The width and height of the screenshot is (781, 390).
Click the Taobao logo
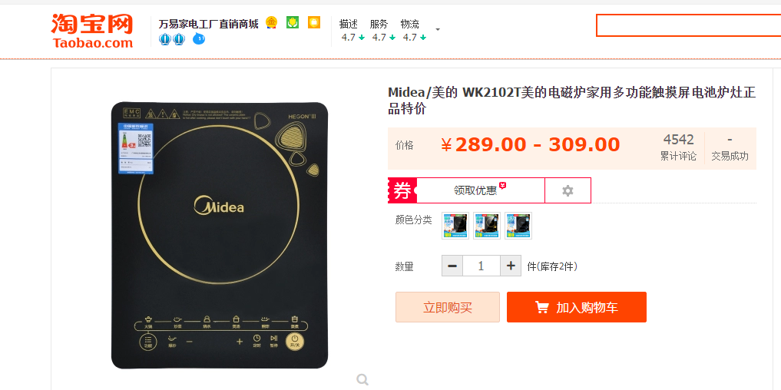click(92, 31)
